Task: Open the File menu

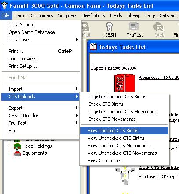Action: click(6, 15)
